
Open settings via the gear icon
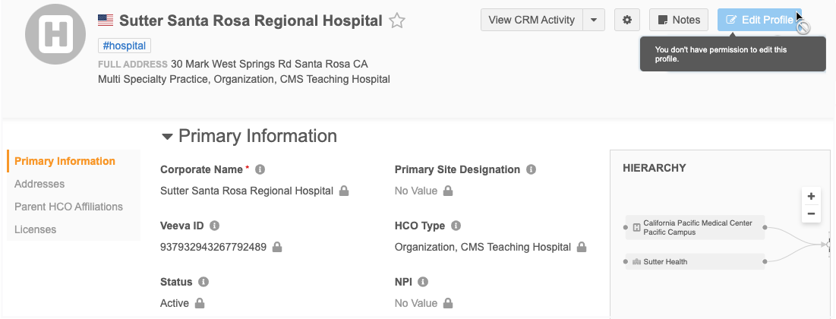[x=626, y=20]
